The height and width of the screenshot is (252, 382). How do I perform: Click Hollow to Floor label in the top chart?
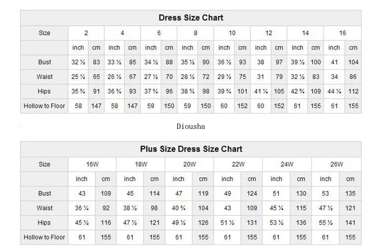click(x=45, y=106)
